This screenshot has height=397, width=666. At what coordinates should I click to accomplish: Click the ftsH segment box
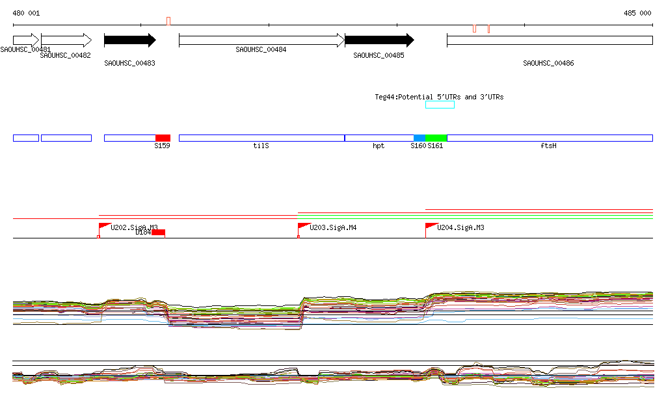click(550, 138)
